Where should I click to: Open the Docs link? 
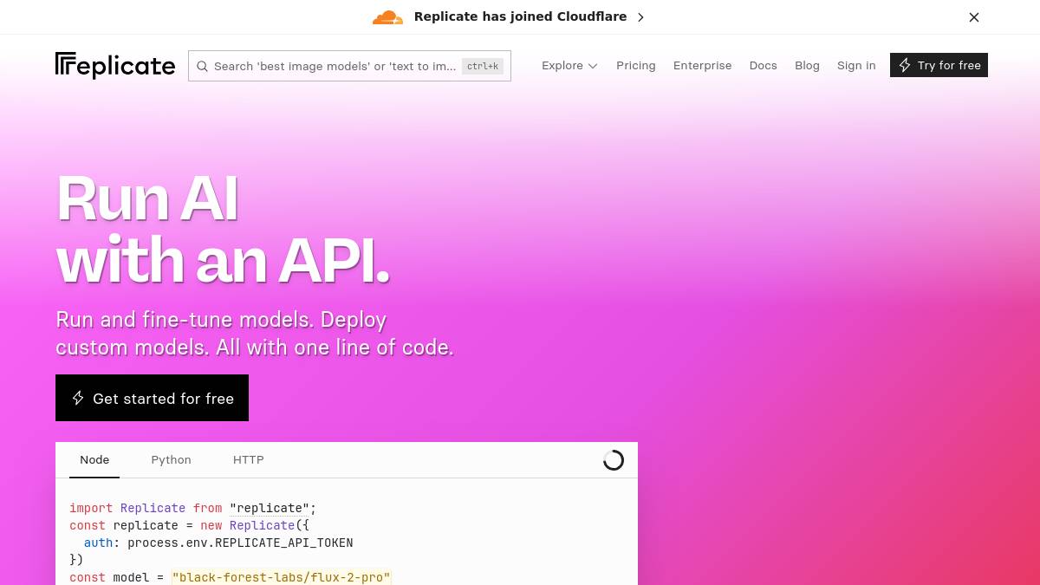tap(763, 66)
